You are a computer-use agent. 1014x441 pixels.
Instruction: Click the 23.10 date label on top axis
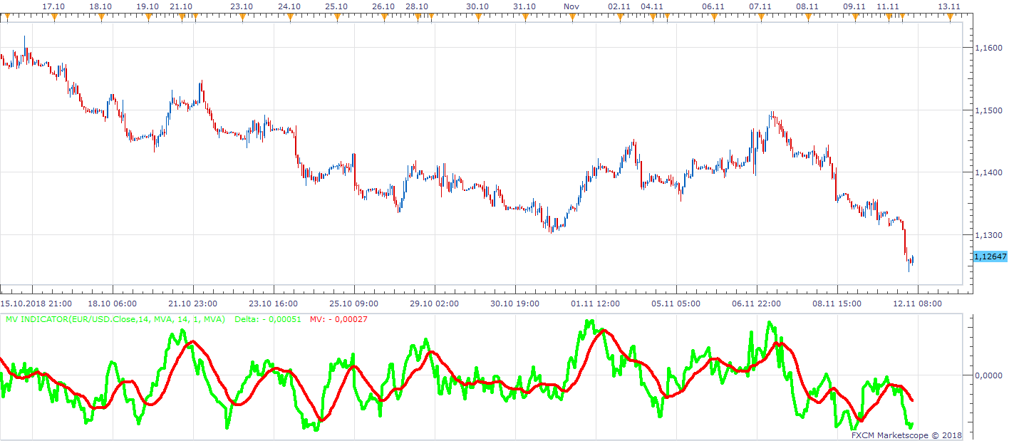point(242,6)
